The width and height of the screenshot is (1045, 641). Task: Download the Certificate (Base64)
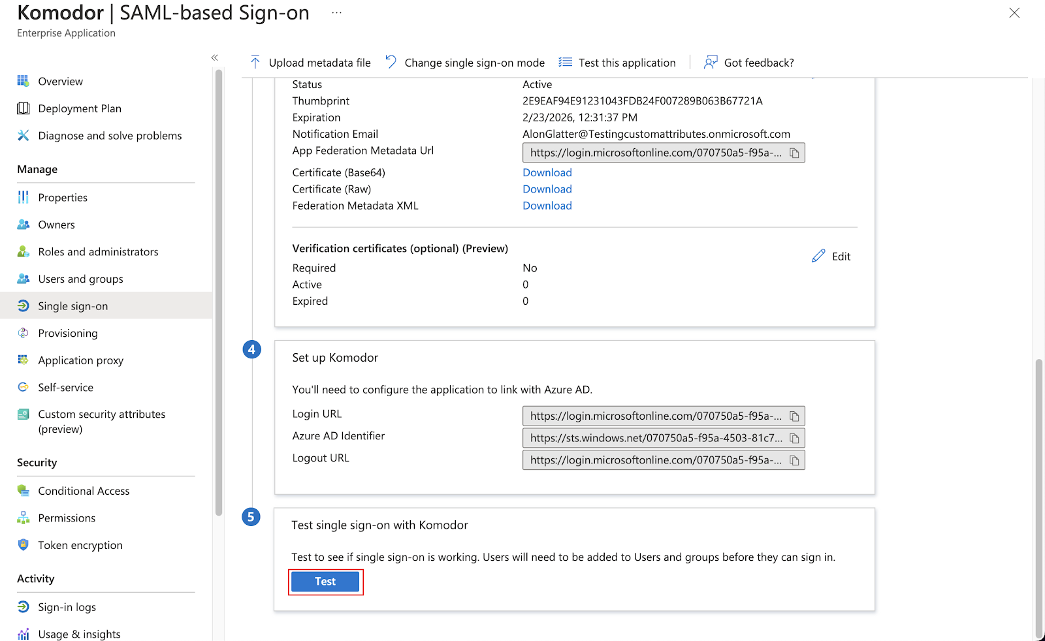pos(547,172)
